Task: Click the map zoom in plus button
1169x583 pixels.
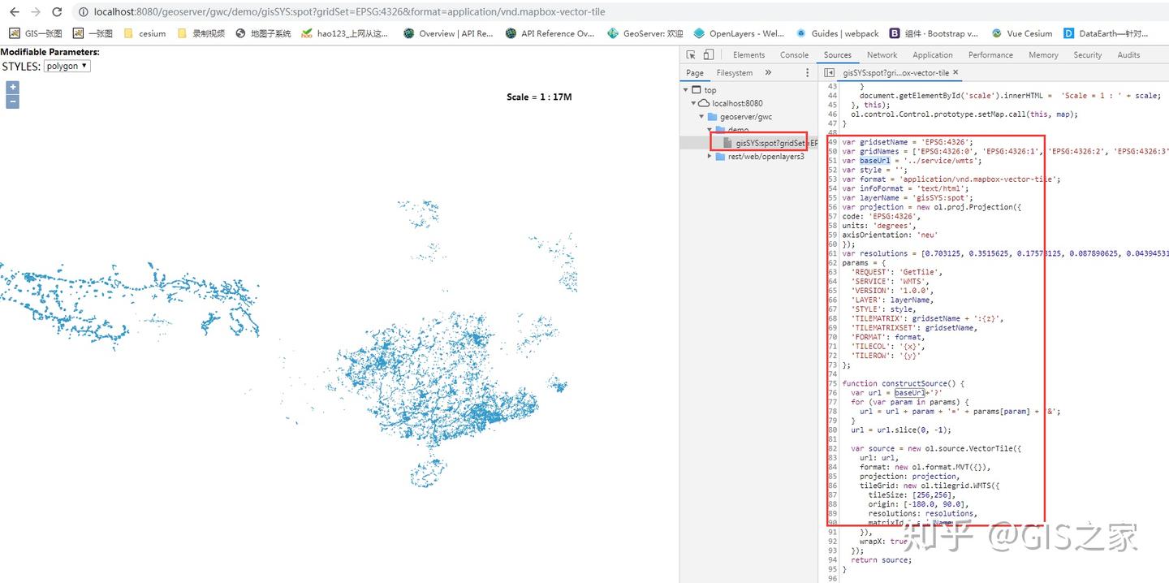Action: pos(11,86)
